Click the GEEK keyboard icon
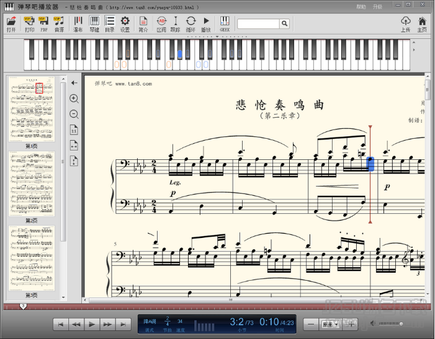 [225, 24]
